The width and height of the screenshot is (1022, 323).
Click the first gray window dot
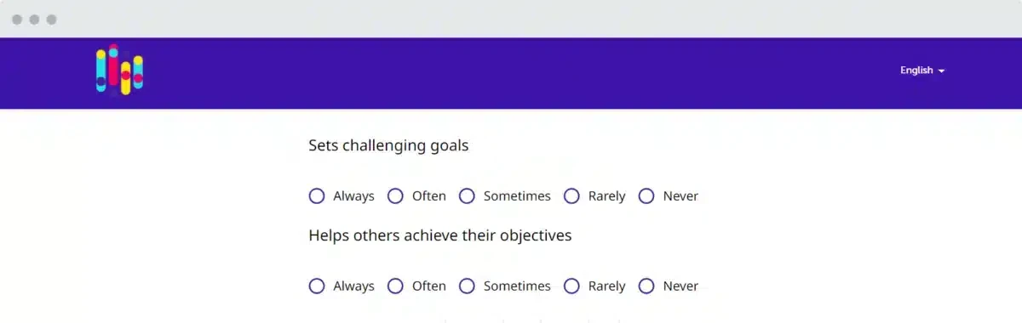coord(17,20)
